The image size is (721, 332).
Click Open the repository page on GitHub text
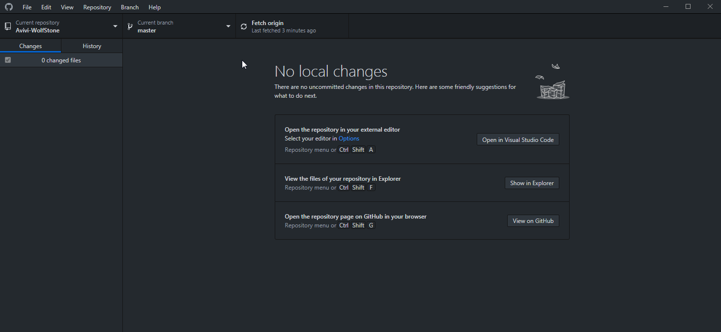click(356, 217)
